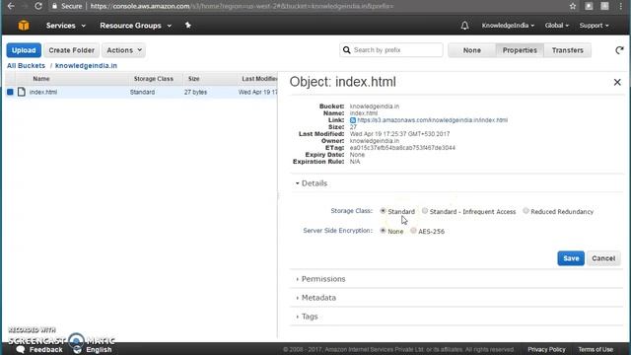Click the secure padlock icon in the address bar
The height and width of the screenshot is (355, 631).
click(55, 6)
